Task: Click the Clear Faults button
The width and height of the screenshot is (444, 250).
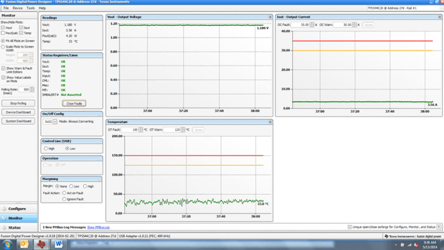Action: click(x=74, y=103)
